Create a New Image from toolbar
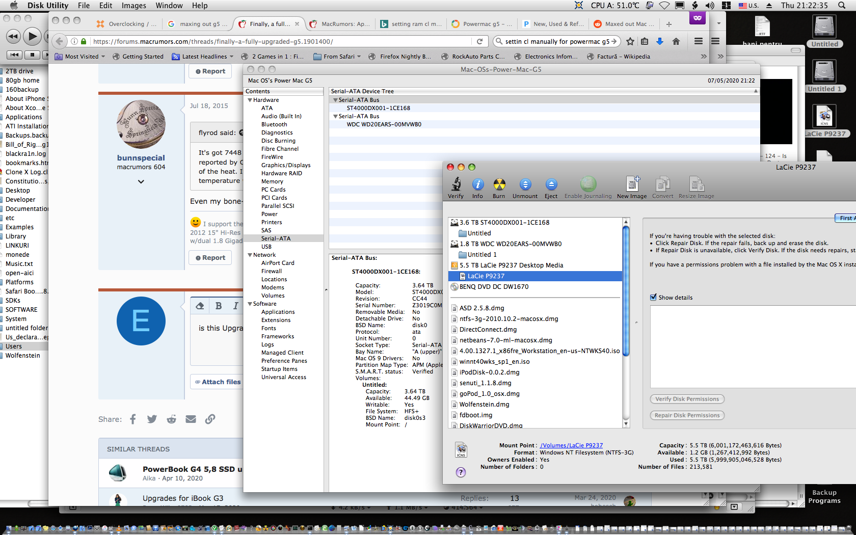This screenshot has width=856, height=535. pos(632,188)
